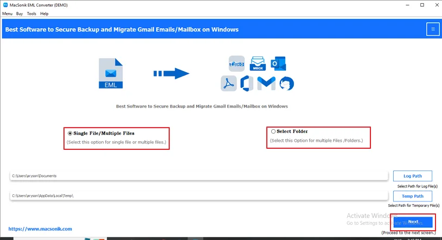Click the Log Path button

pos(413,176)
